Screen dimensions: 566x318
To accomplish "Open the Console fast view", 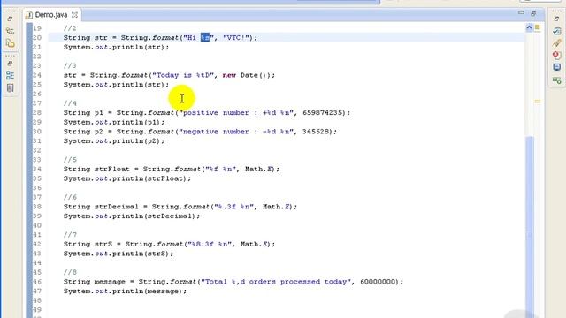I will point(556,67).
